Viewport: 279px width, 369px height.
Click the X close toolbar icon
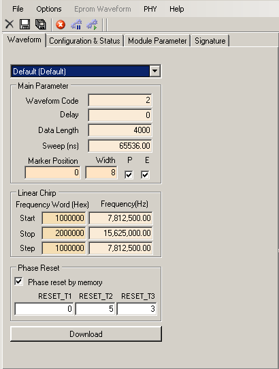click(x=10, y=25)
